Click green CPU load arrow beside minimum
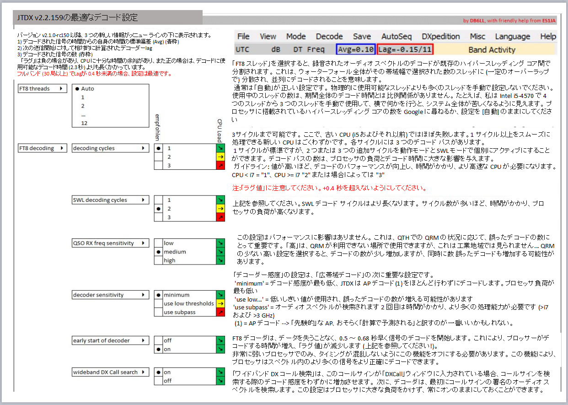 (x=220, y=295)
